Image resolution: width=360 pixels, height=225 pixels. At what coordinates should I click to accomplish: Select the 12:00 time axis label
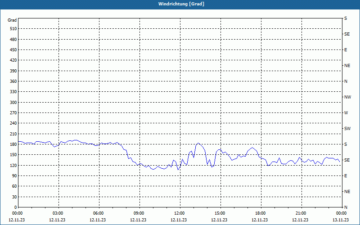pyautogui.click(x=180, y=213)
